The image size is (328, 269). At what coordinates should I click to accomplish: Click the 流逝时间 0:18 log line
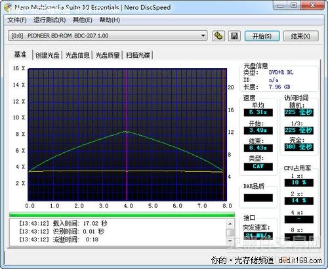(x=59, y=239)
